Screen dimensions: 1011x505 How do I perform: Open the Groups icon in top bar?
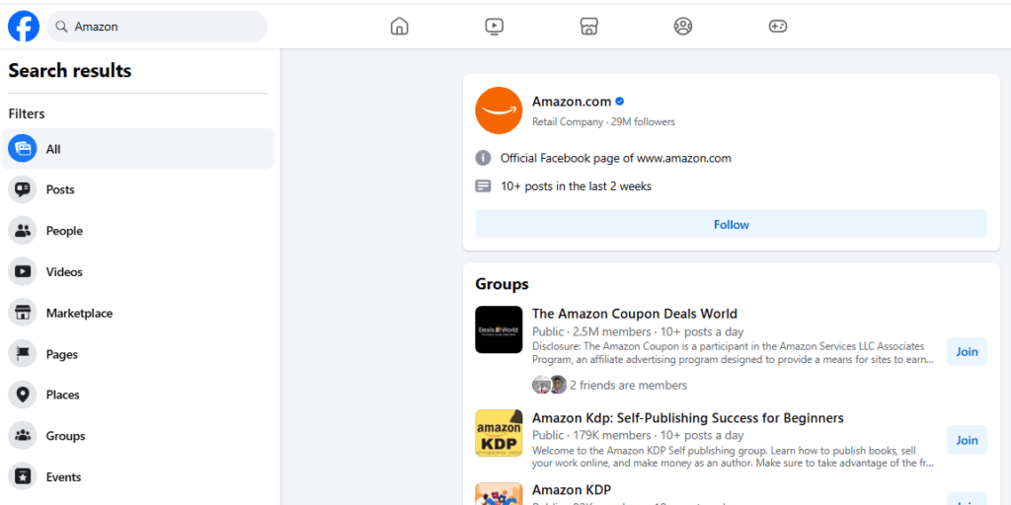pyautogui.click(x=683, y=27)
